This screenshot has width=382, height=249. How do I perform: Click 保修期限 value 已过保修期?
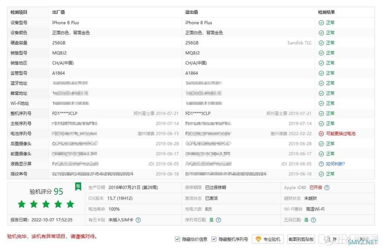click(215, 187)
